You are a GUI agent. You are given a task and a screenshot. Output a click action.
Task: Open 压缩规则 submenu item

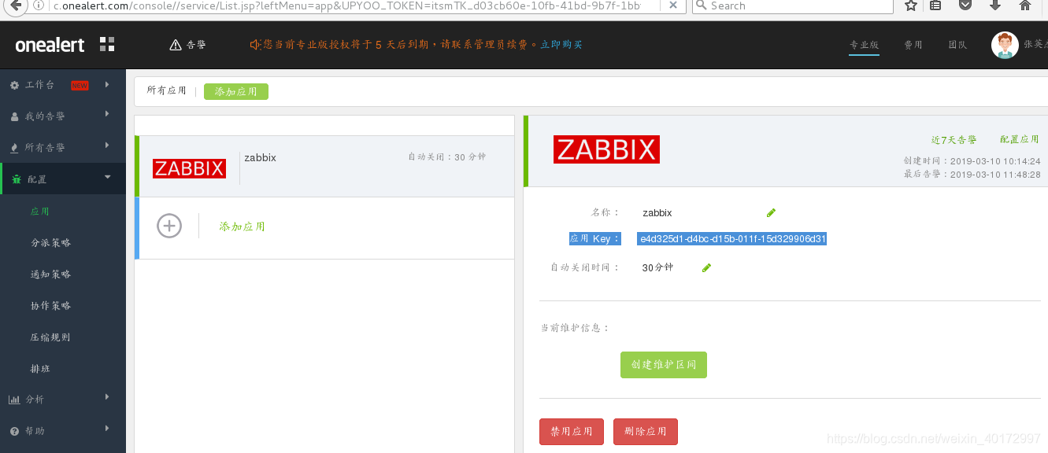(x=50, y=337)
